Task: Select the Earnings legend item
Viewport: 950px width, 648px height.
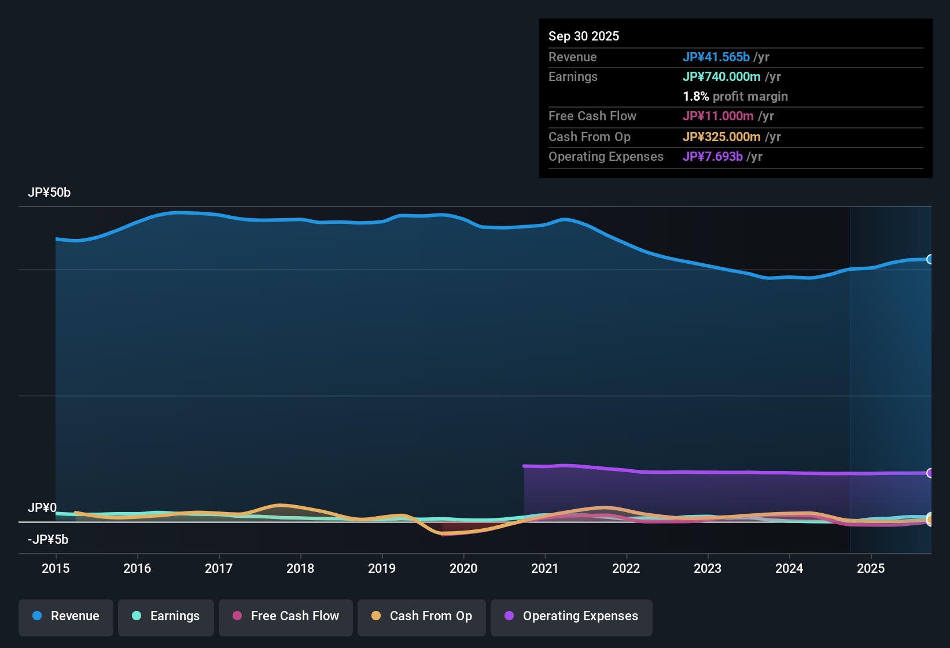Action: coord(165,617)
